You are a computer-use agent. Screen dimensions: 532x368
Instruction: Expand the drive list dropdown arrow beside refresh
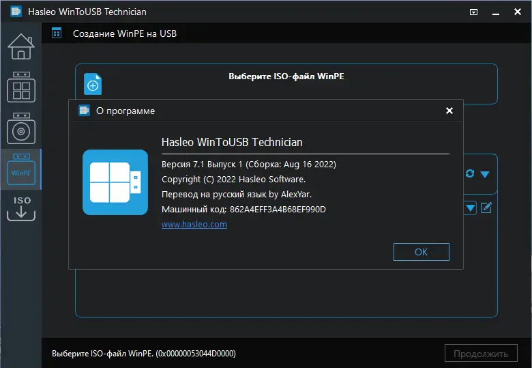[x=485, y=174]
